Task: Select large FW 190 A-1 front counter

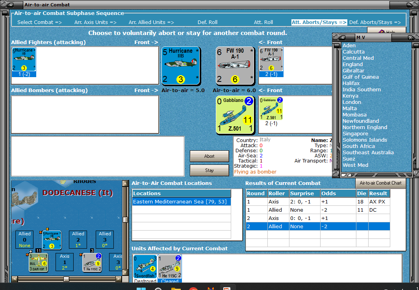Action: (x=235, y=66)
